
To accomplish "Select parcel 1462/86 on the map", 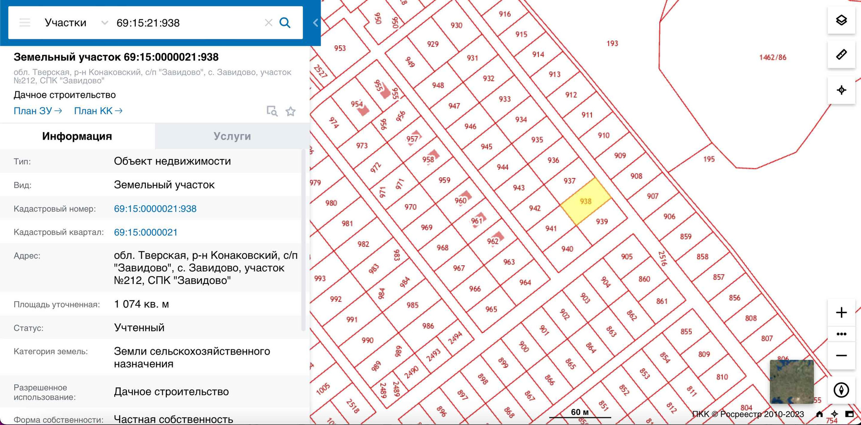I will point(773,57).
